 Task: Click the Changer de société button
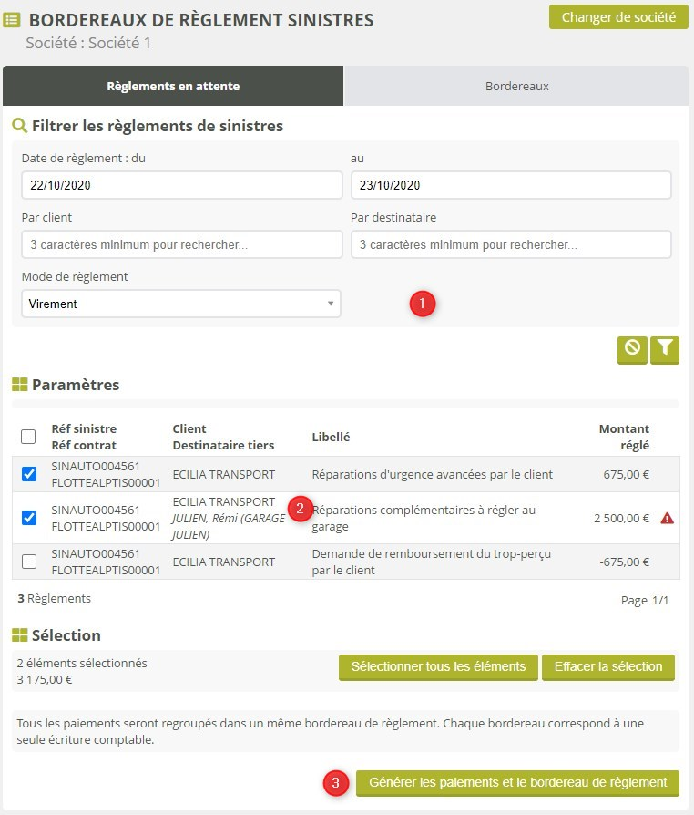point(618,17)
